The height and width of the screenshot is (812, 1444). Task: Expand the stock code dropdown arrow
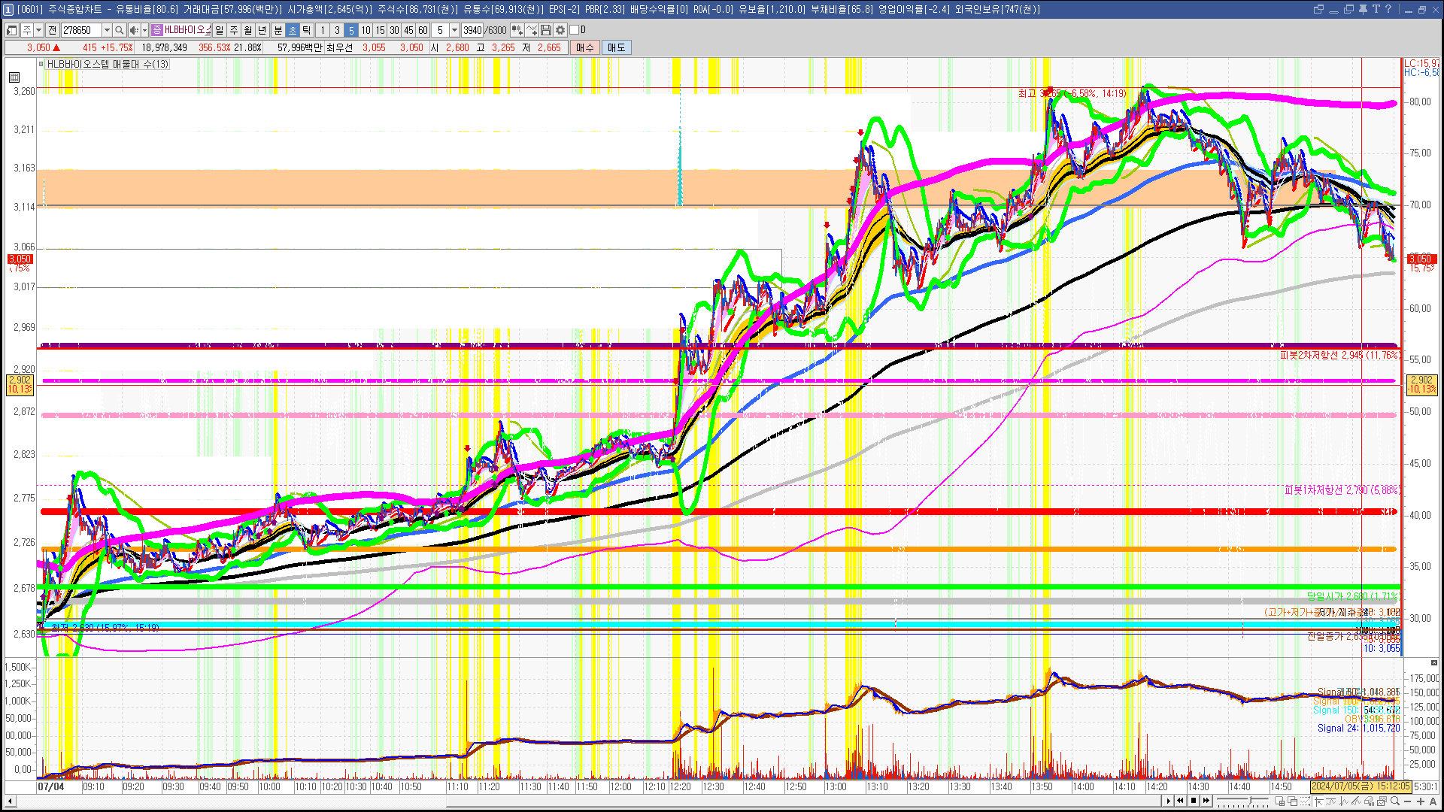pyautogui.click(x=107, y=30)
